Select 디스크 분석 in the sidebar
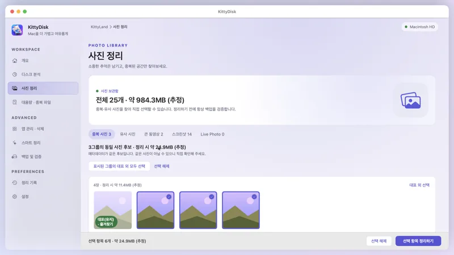The width and height of the screenshot is (454, 255). click(43, 74)
